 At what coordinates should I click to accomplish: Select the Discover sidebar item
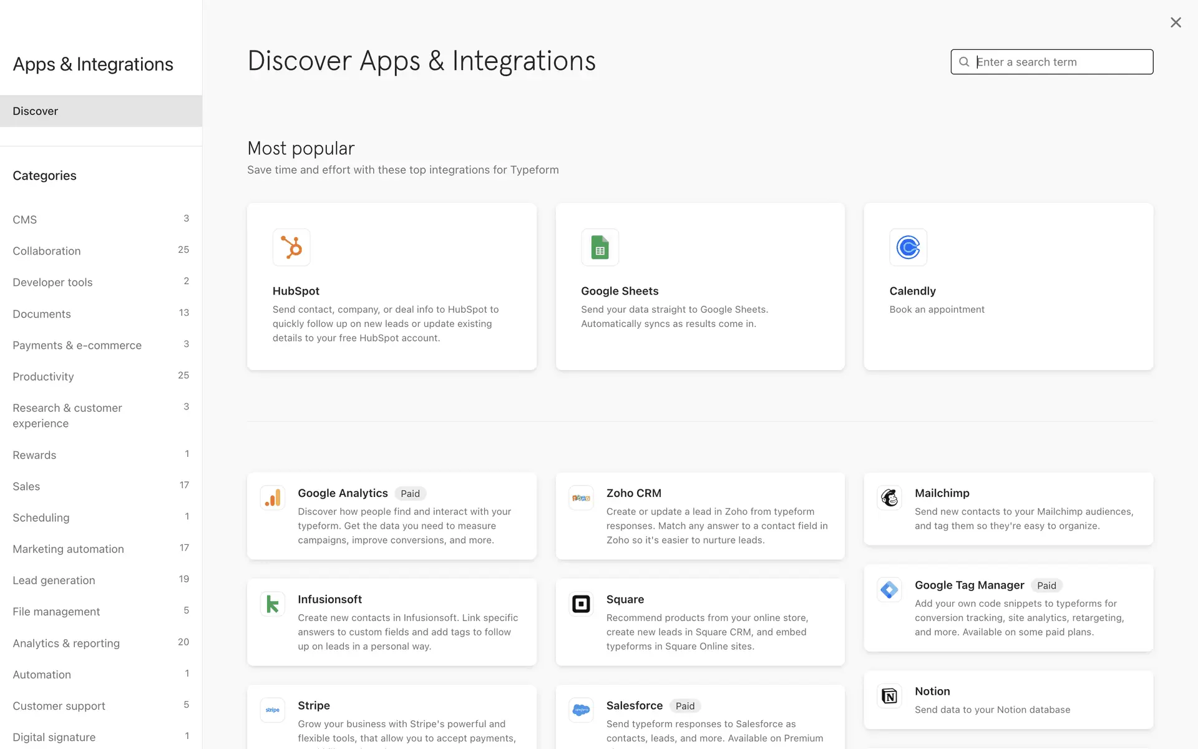(36, 111)
